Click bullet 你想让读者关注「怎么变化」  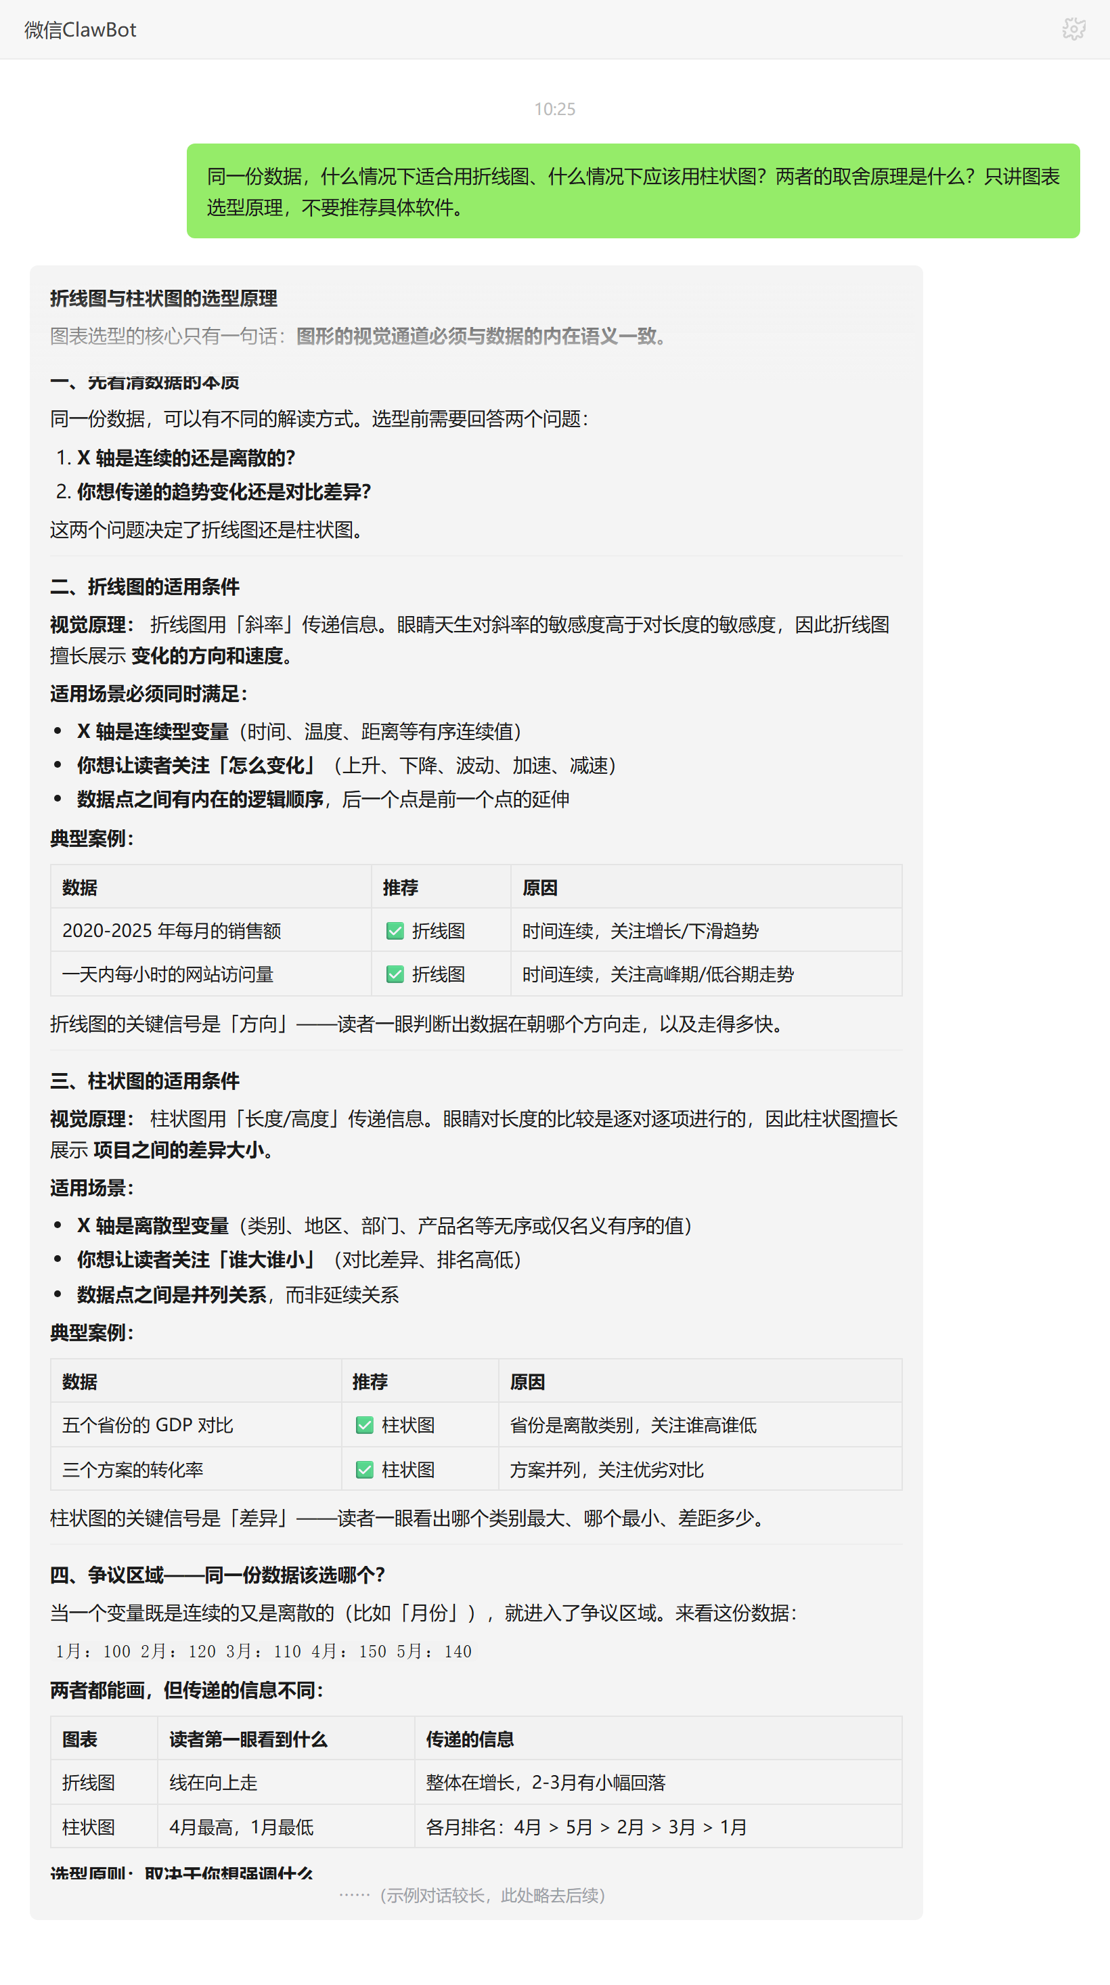[x=198, y=765]
